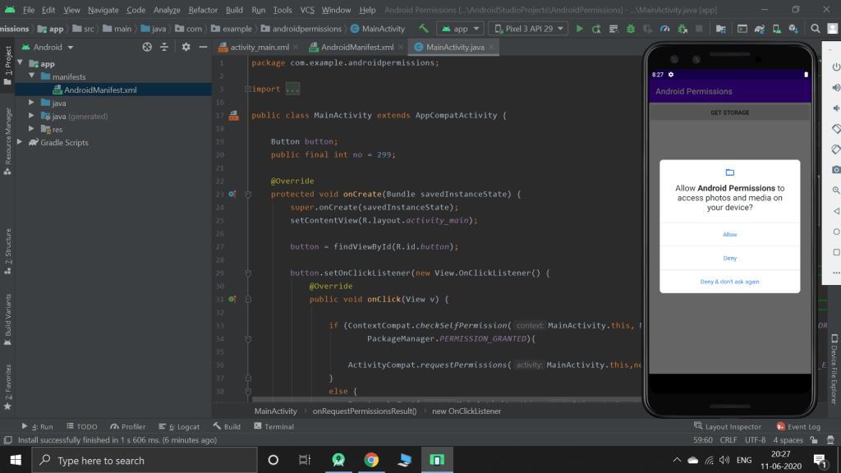Tap Allow in the permission dialog

(x=729, y=235)
